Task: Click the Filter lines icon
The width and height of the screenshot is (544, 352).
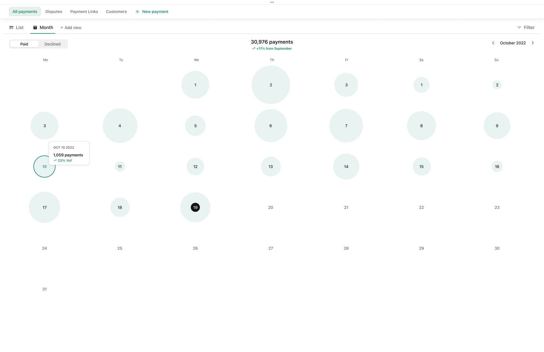Action: 519,28
